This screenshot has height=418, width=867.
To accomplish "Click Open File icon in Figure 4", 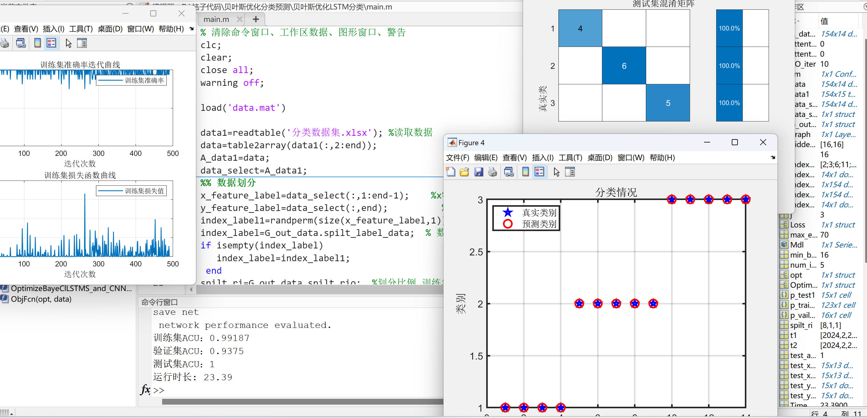I will pyautogui.click(x=465, y=172).
